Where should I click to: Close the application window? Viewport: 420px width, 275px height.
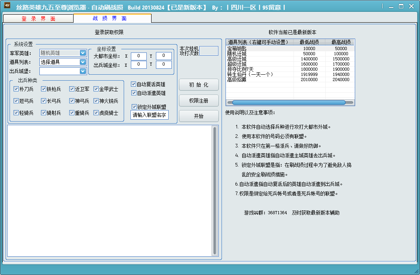coord(411,6)
